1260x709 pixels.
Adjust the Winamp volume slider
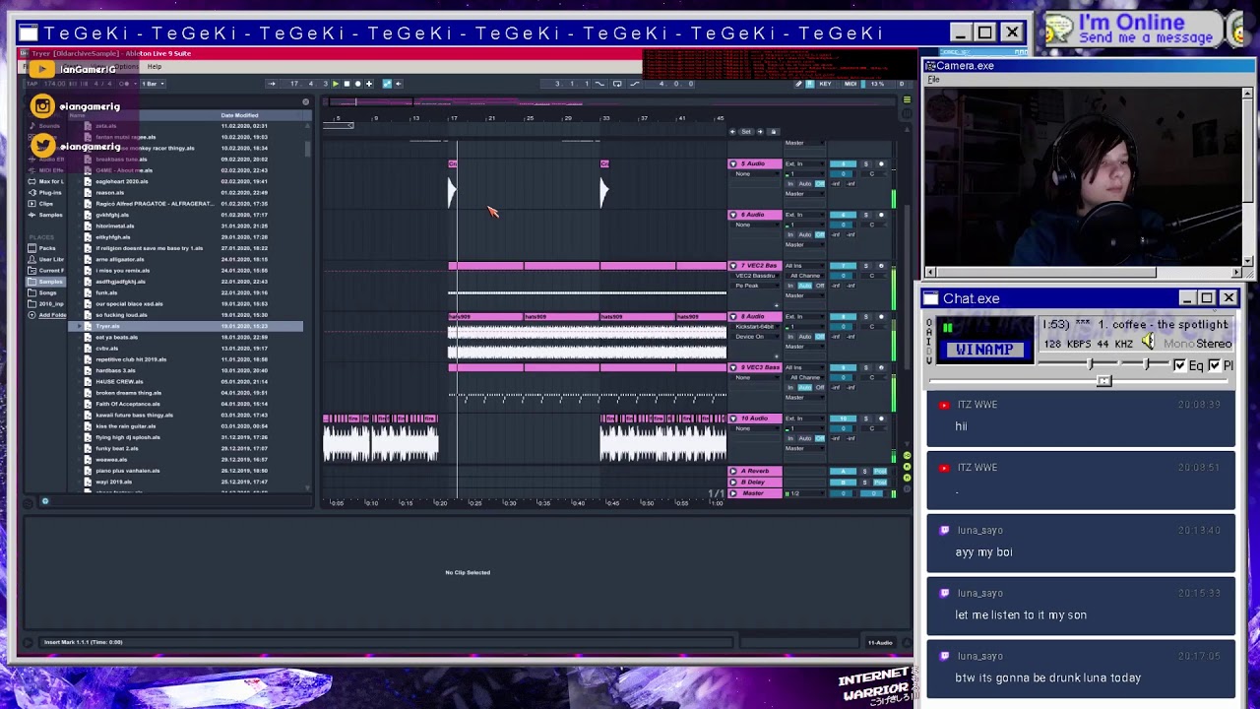click(1088, 365)
